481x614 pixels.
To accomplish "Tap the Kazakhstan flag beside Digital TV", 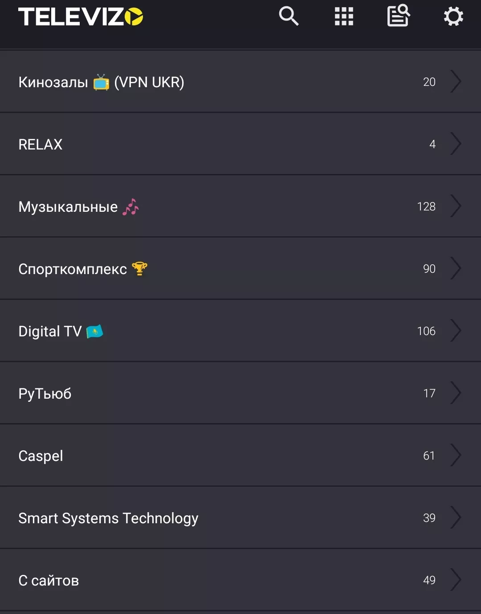I will click(94, 331).
